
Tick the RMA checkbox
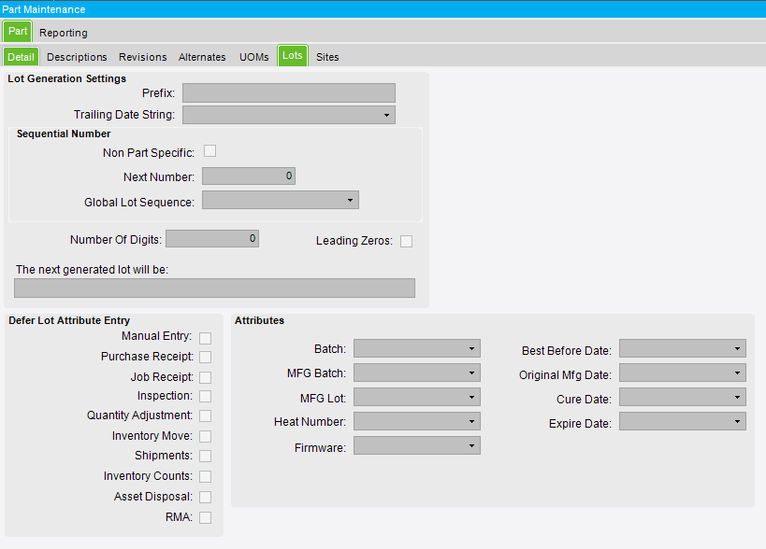click(x=206, y=517)
